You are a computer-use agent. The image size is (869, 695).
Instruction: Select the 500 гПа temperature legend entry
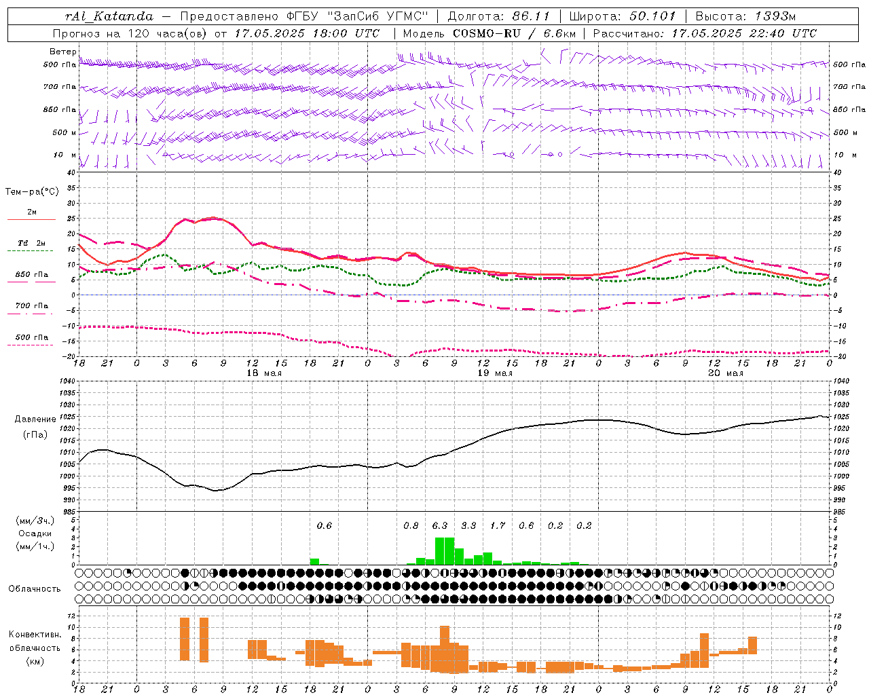pos(32,337)
